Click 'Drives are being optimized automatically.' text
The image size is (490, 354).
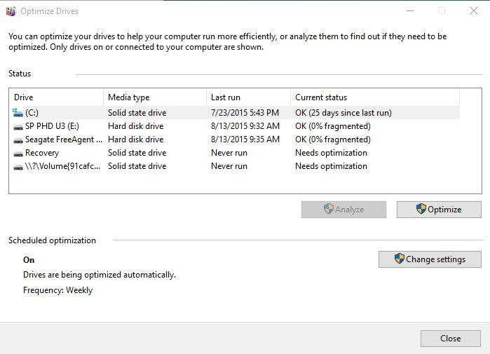100,275
